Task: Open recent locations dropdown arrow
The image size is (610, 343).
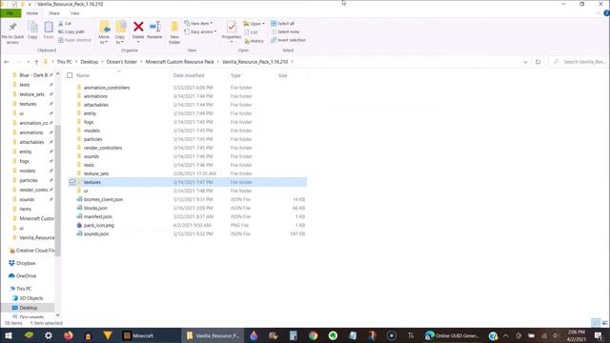Action: click(28, 62)
